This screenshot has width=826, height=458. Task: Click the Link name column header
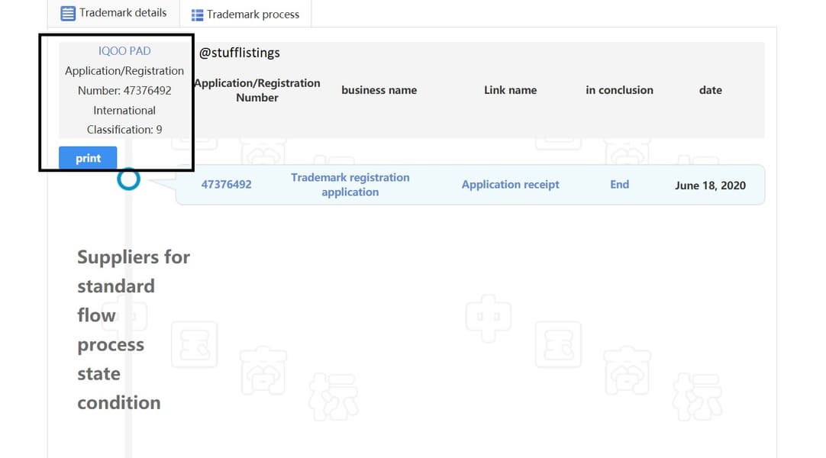pos(510,90)
